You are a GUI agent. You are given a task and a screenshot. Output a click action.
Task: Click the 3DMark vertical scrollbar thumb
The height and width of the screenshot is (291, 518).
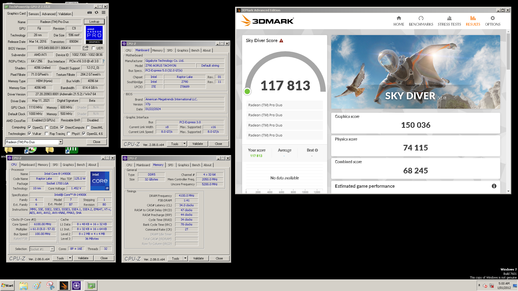click(x=508, y=51)
